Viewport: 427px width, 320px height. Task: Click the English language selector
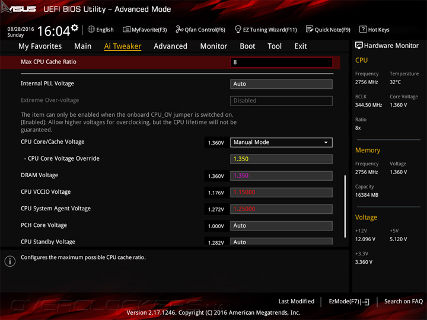click(x=101, y=30)
